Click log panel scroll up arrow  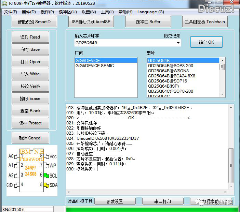click(x=231, y=107)
